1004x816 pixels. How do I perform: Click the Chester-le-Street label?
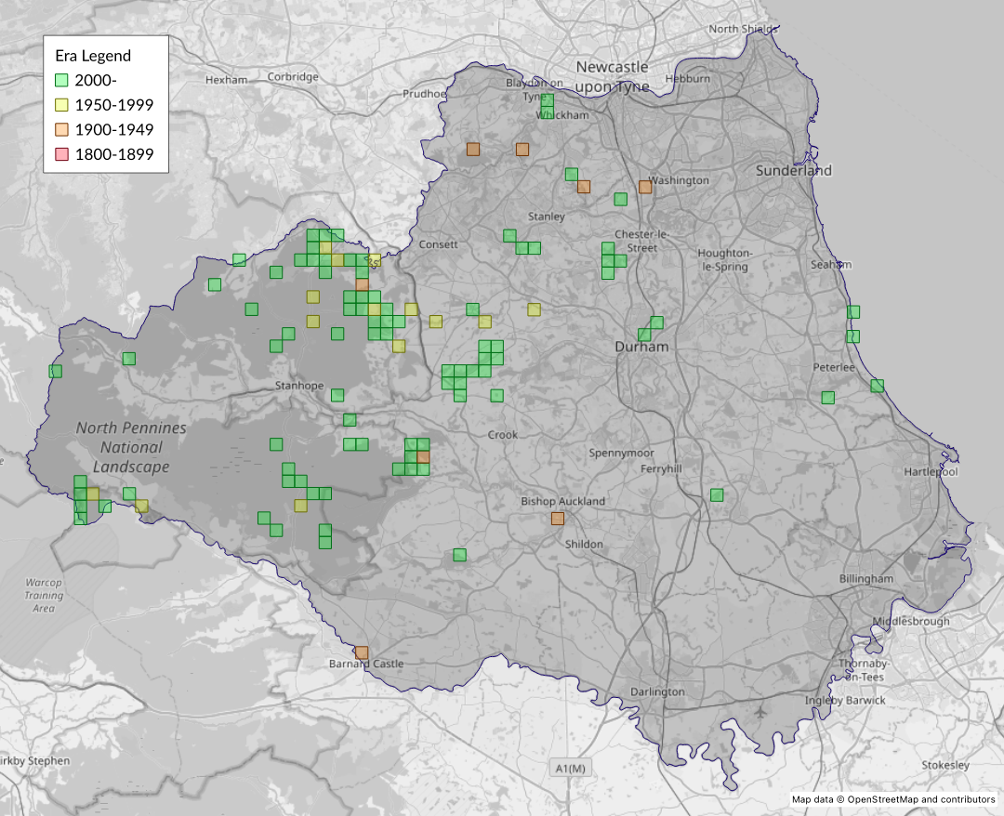[x=641, y=242]
